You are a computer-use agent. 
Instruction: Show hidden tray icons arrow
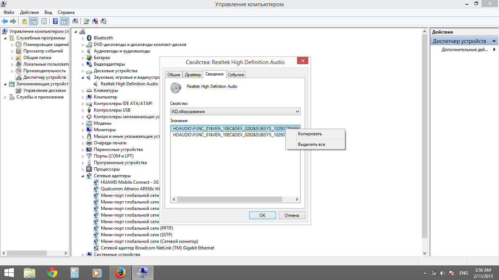[425, 273]
